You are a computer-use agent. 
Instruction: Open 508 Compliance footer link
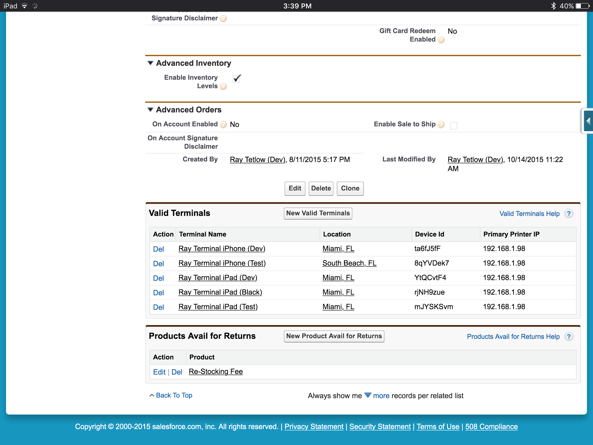click(x=491, y=427)
